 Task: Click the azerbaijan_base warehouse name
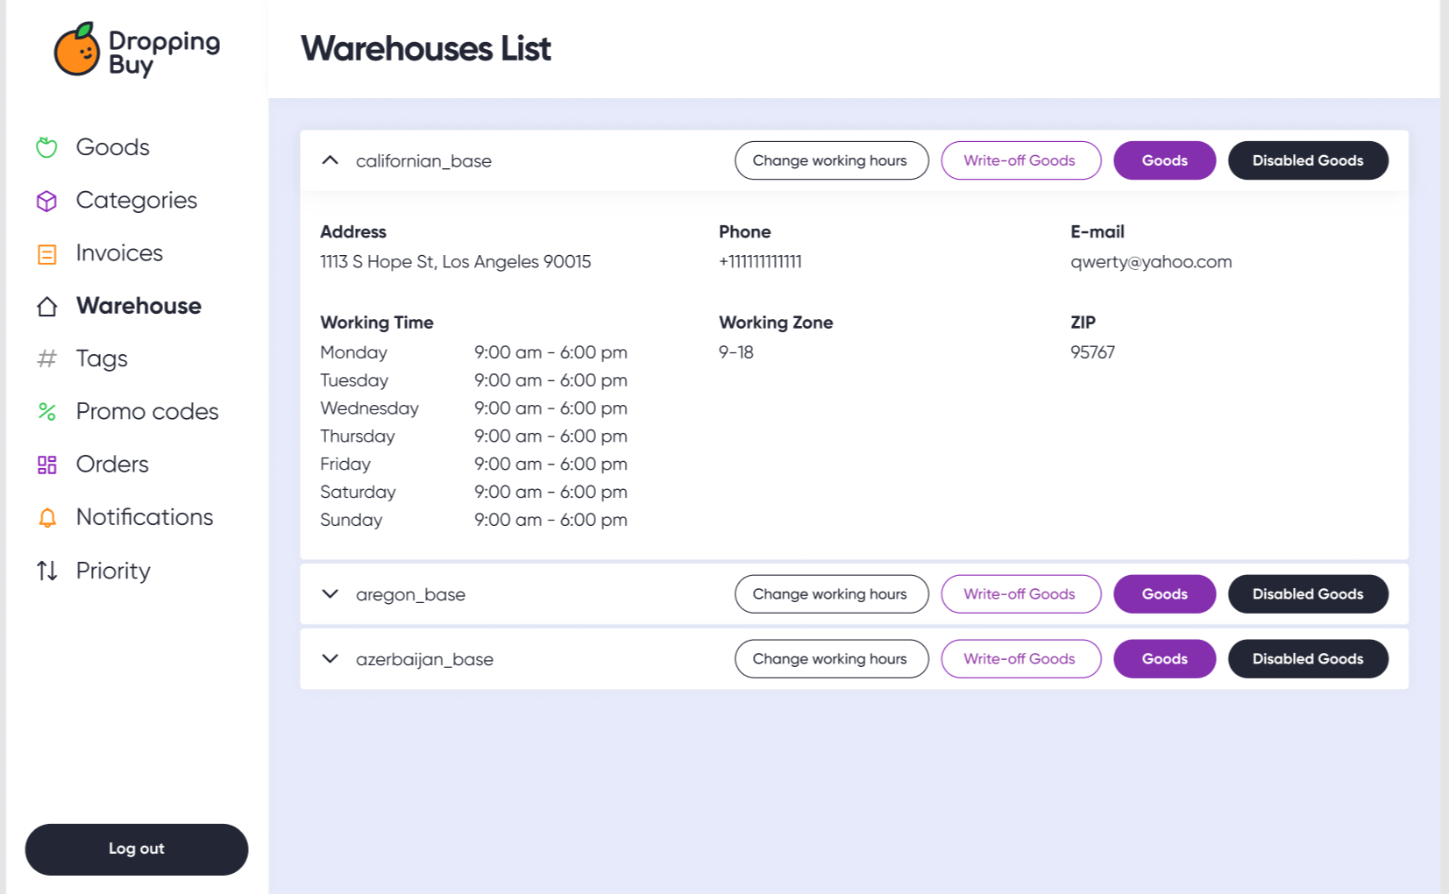coord(424,660)
